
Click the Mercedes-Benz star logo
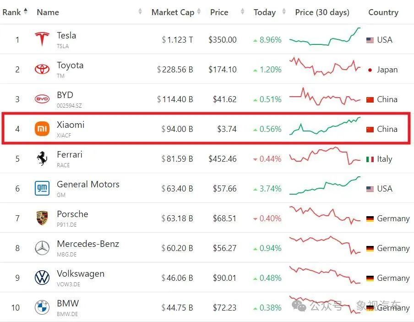click(x=42, y=248)
